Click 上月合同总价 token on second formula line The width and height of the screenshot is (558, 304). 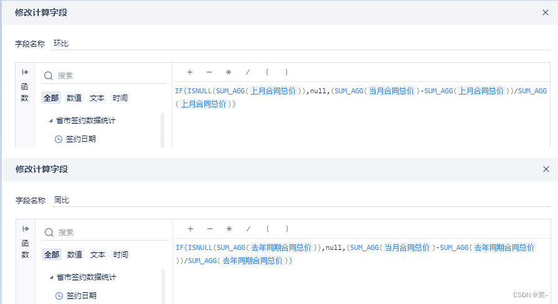pyautogui.click(x=203, y=104)
